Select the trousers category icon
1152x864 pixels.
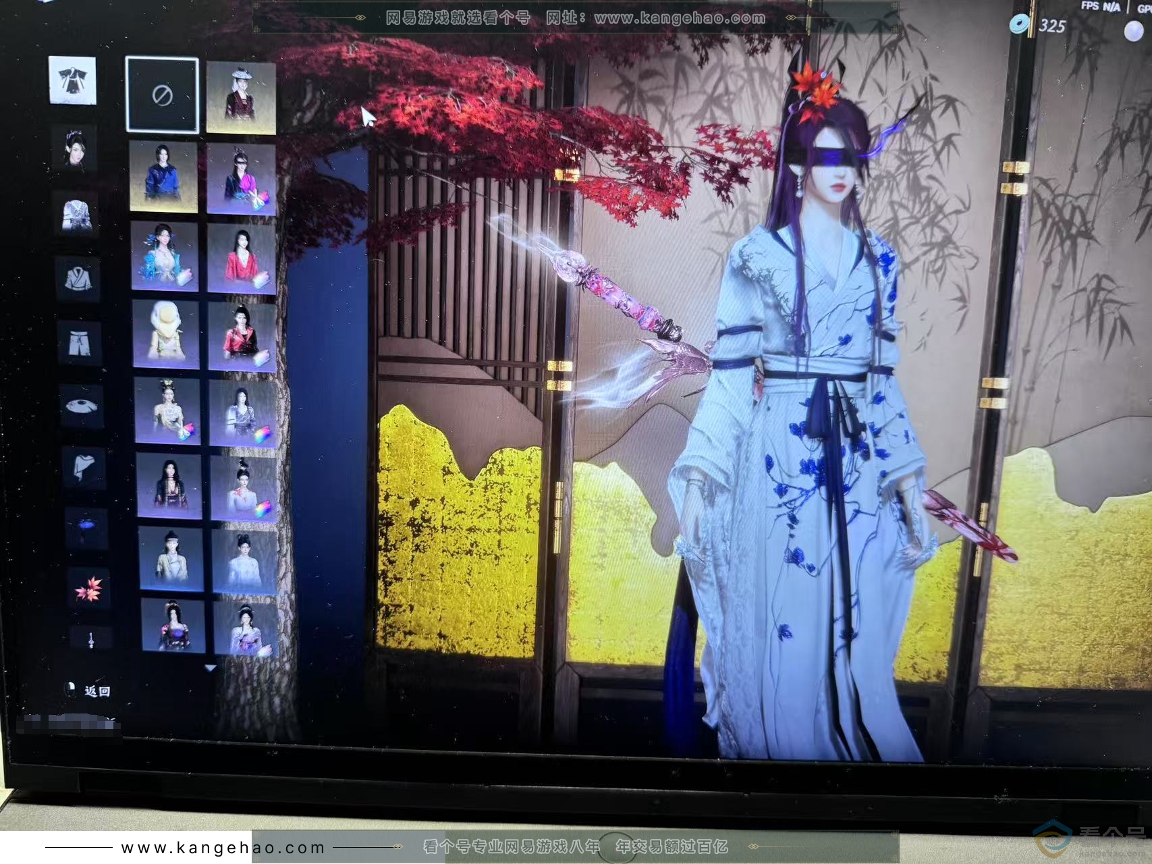coord(80,342)
